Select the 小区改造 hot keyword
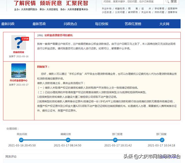The width and height of the screenshot is (185, 163). click(107, 12)
